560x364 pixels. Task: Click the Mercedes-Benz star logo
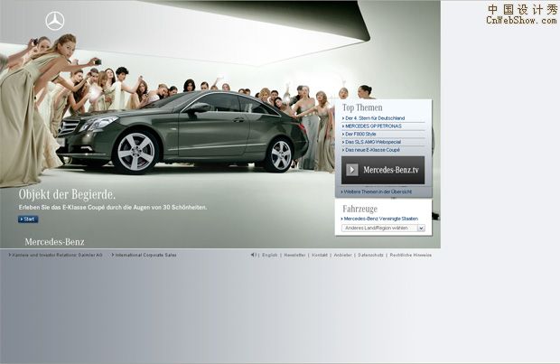coord(55,21)
